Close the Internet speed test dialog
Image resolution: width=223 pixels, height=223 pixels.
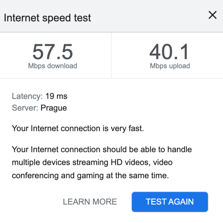(x=212, y=15)
